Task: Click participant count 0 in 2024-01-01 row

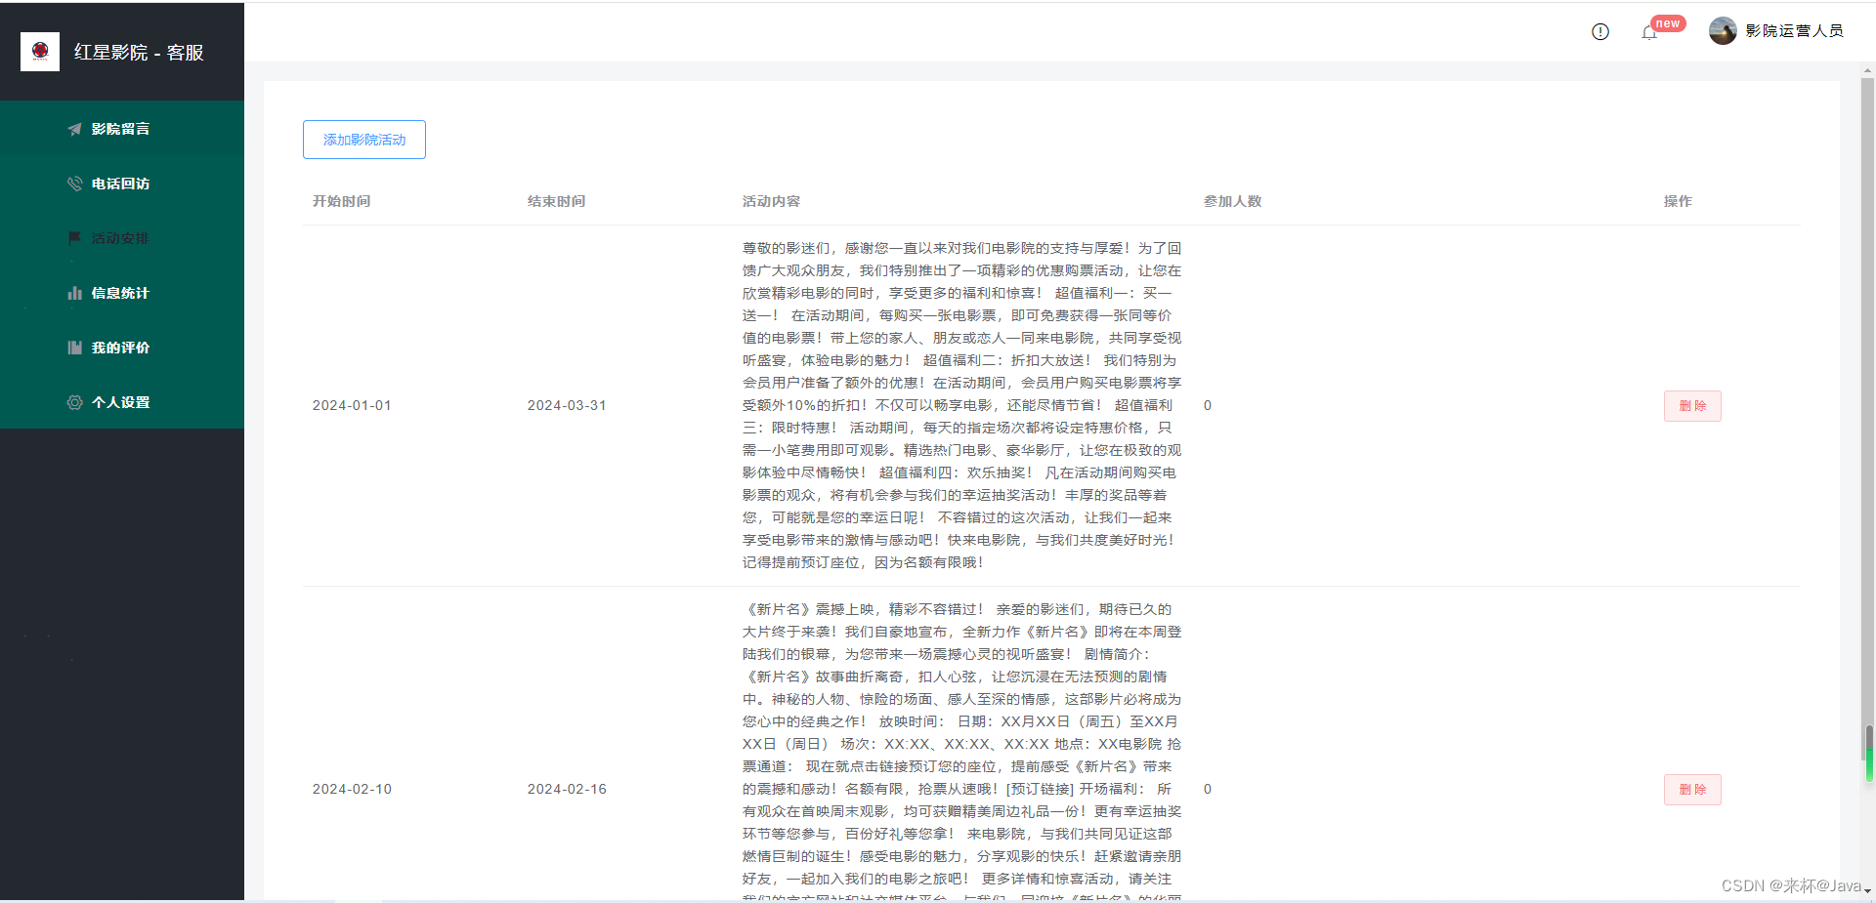Action: [x=1208, y=406]
